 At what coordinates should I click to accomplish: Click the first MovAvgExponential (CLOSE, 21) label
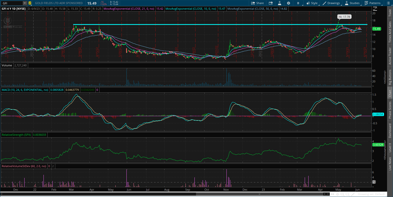(129, 8)
